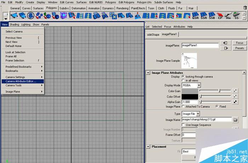Click the shelf tabs toggle icon
This screenshot has width=248, height=163.
pyautogui.click(x=6, y=14)
